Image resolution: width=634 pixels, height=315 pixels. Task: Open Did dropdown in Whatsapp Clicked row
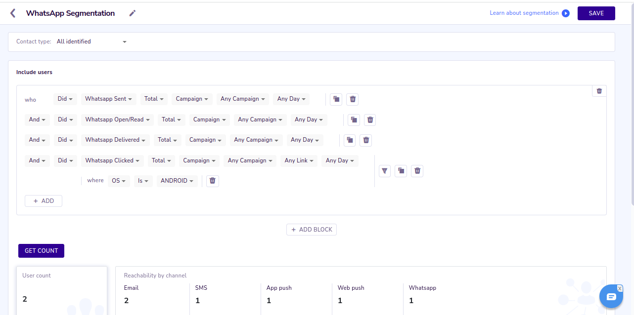[65, 161]
